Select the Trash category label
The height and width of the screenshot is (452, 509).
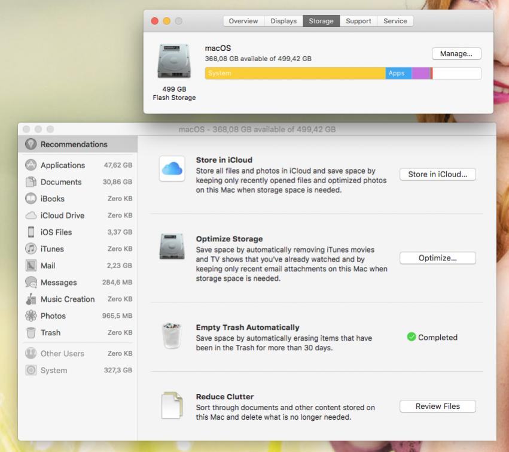(50, 332)
